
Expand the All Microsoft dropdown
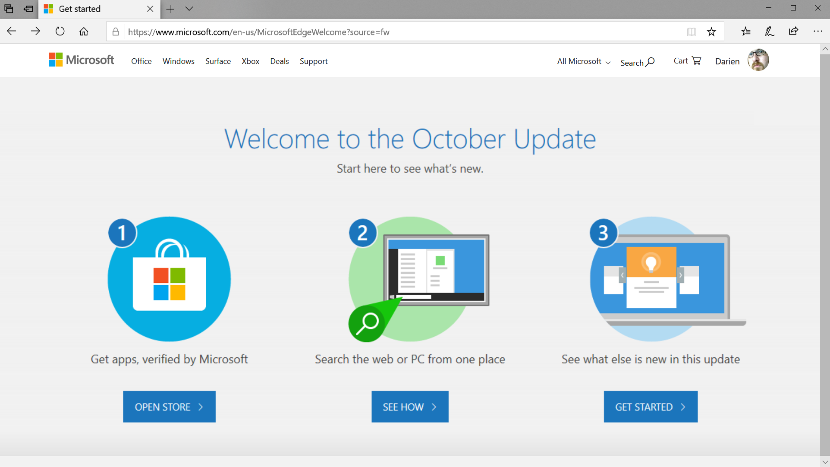tap(584, 61)
